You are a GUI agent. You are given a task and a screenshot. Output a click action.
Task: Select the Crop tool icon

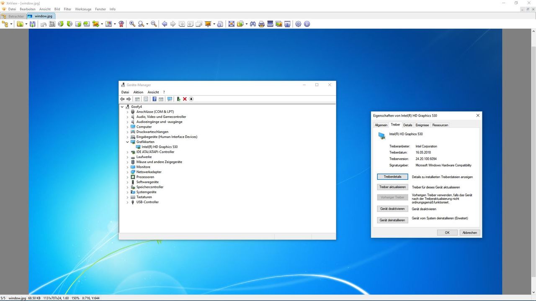tap(52, 24)
